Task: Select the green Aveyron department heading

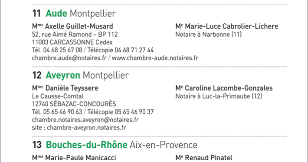Action: pos(63,75)
